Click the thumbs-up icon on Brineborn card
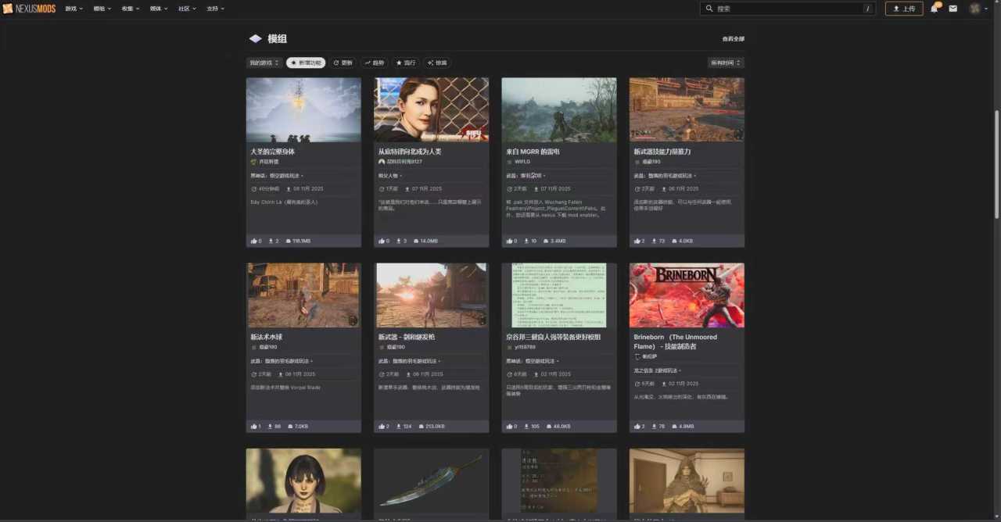1001x522 pixels. click(x=637, y=426)
